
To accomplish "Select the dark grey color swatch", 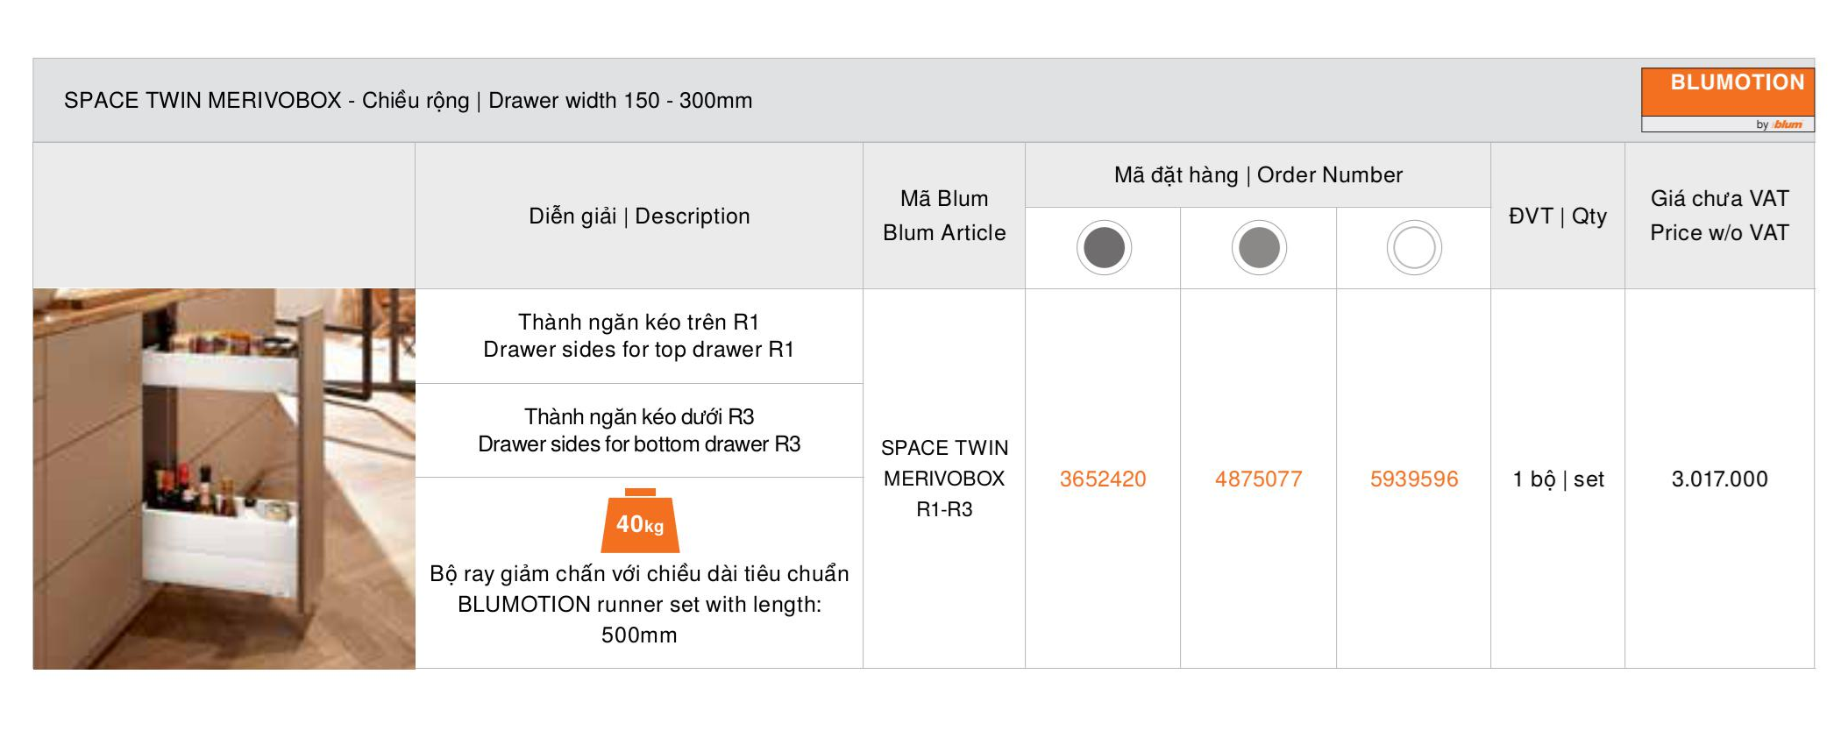I will [1104, 247].
